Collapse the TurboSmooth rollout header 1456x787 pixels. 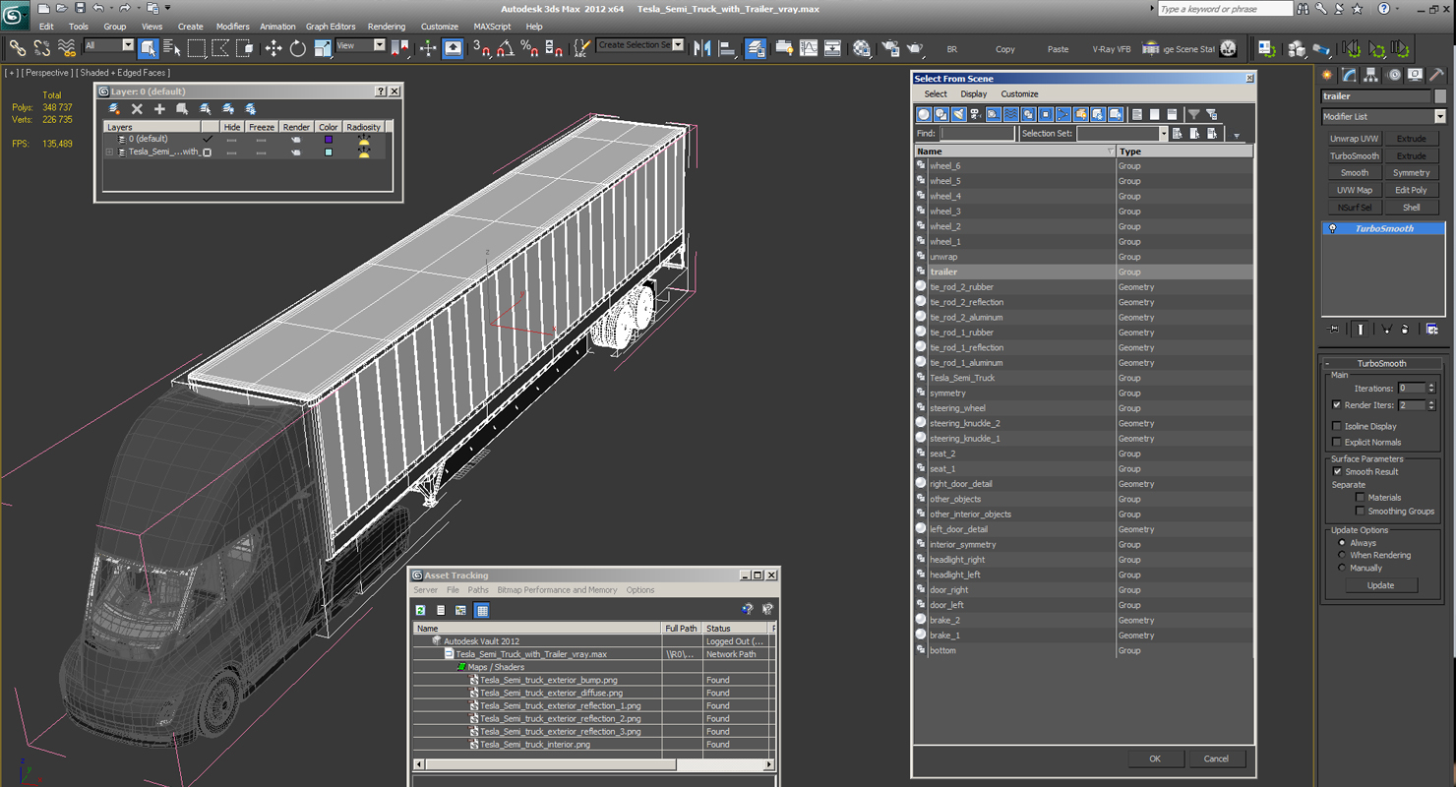click(x=1382, y=363)
